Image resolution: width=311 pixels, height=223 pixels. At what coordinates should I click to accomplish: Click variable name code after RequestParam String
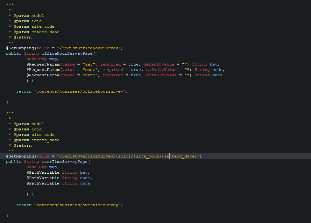(217, 70)
